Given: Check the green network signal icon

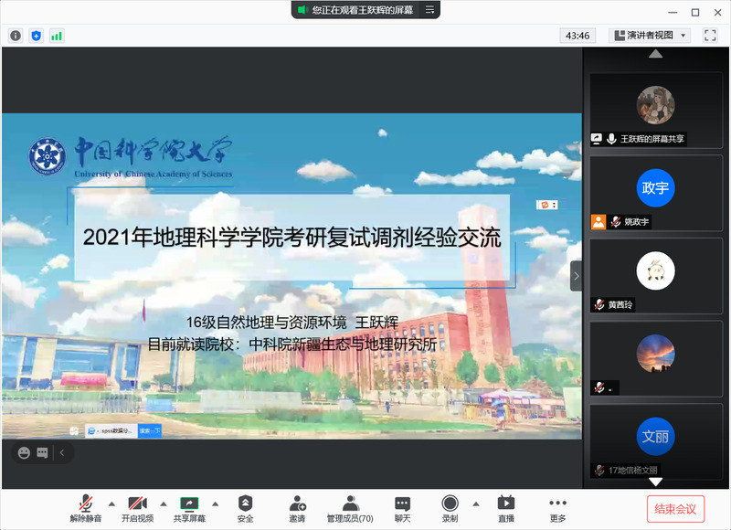Looking at the screenshot, I should (x=57, y=36).
